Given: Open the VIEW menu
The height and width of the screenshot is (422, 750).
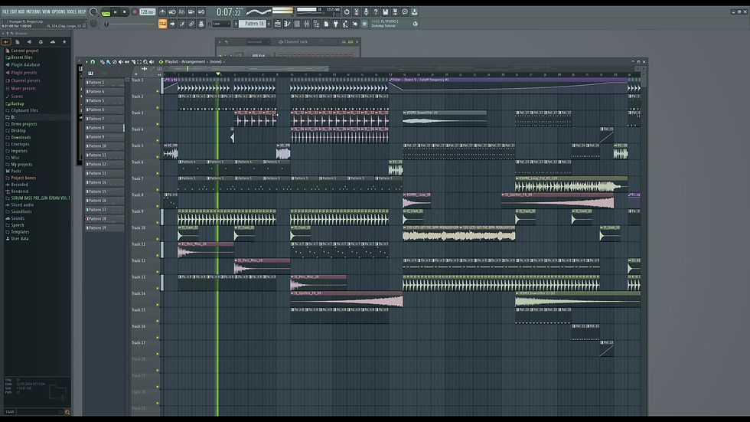Looking at the screenshot, I should (x=46, y=11).
